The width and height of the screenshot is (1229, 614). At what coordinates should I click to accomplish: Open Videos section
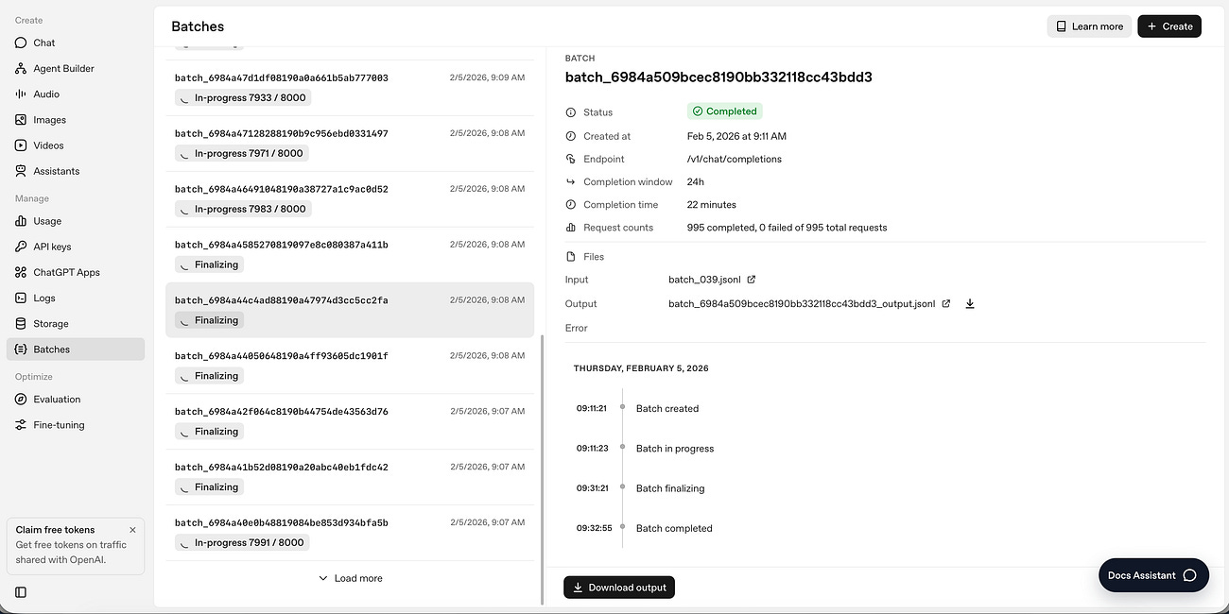pyautogui.click(x=76, y=145)
